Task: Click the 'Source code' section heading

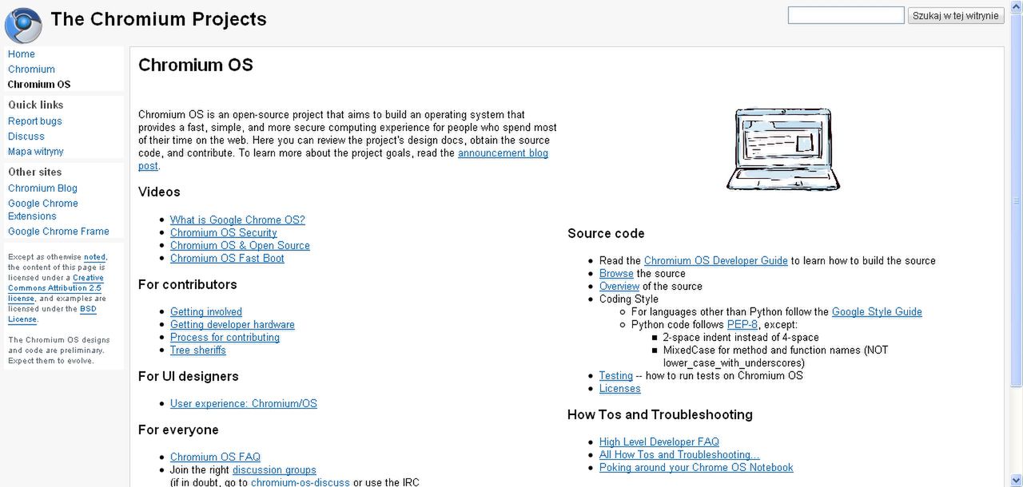Action: 606,234
